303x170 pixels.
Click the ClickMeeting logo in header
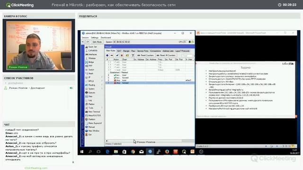(20, 5)
